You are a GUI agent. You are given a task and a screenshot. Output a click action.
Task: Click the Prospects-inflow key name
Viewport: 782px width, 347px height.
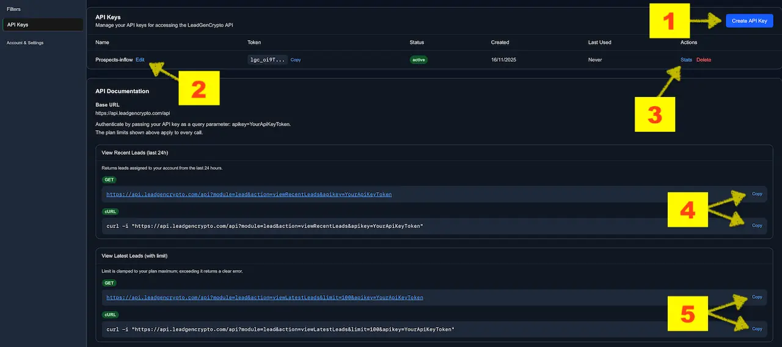click(x=114, y=60)
